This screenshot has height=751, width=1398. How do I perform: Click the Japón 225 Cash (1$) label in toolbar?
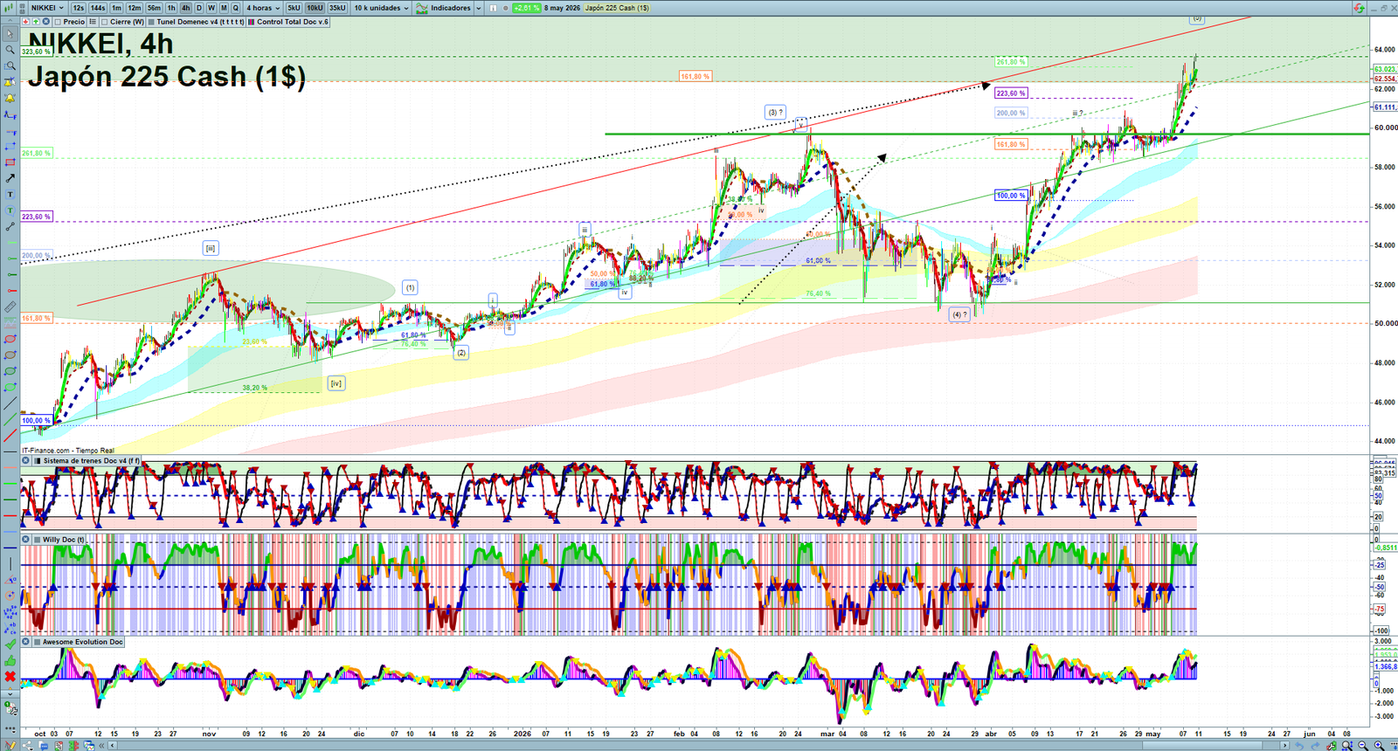point(617,8)
